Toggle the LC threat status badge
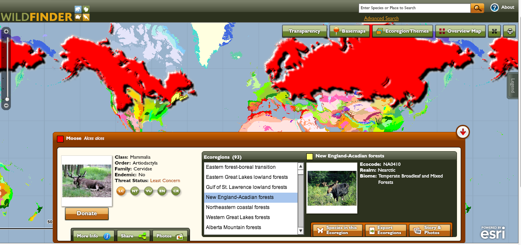 tap(121, 191)
